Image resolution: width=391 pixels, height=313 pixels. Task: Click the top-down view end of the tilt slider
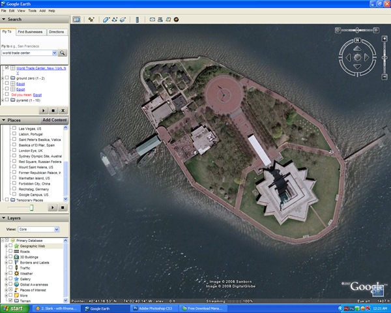338,31
